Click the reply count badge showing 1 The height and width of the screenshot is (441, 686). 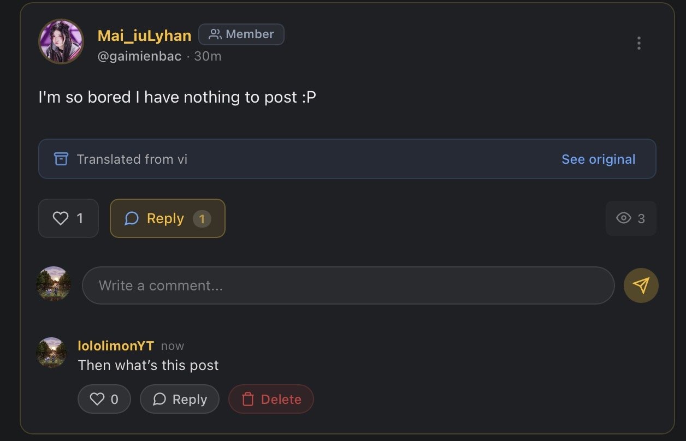coord(202,218)
